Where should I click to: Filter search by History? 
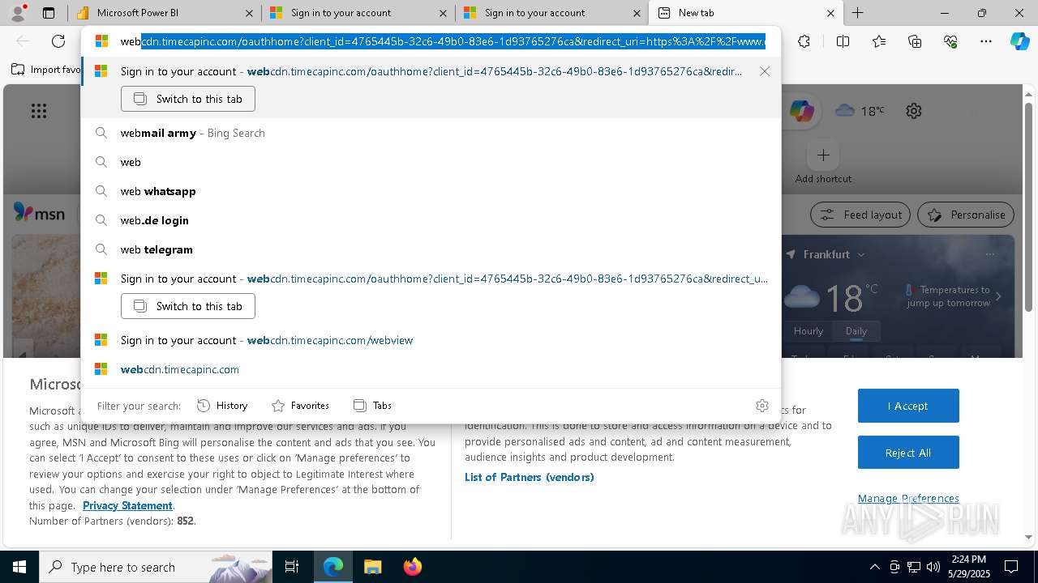tap(222, 405)
